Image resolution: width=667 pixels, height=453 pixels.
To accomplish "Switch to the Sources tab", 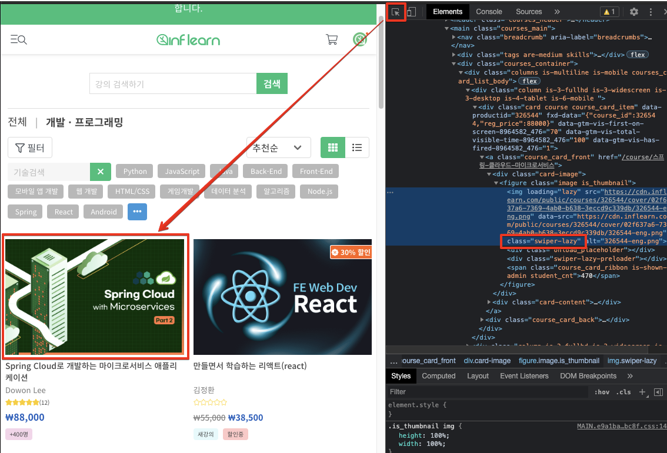I will click(529, 12).
